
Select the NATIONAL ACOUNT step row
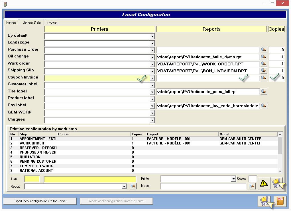pyautogui.click(x=143, y=170)
